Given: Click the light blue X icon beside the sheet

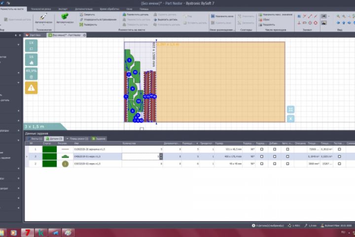Looking at the screenshot, I should coord(291,118).
